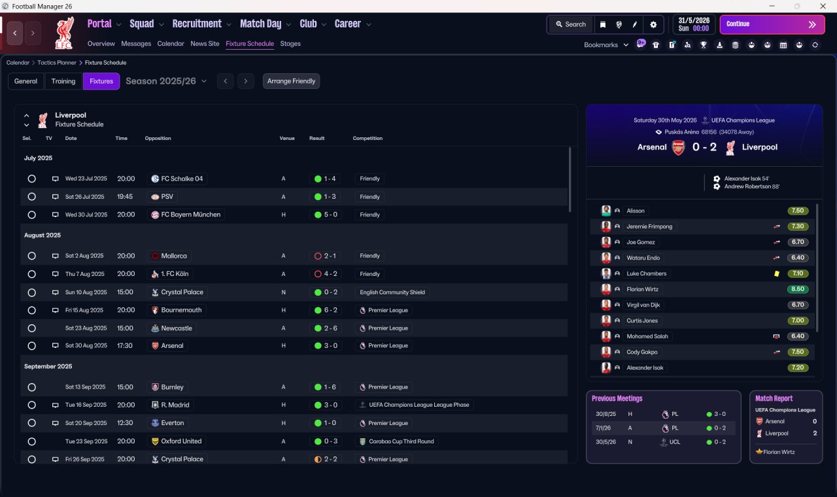Viewport: 837px width, 497px height.
Task: Select the FC Schalke 04 fixture radio button
Action: coord(31,179)
